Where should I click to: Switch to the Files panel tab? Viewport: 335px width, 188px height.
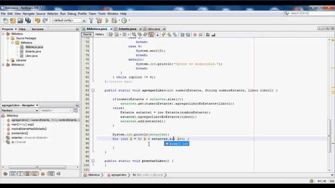22,29
